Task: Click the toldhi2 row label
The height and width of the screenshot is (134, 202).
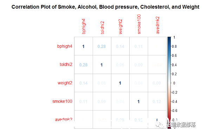Action: pos(66,65)
